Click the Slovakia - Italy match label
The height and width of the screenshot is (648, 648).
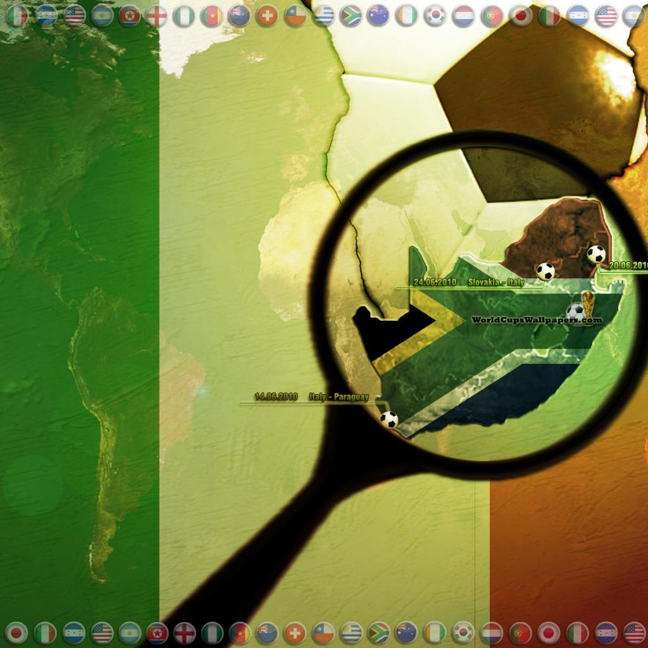tap(495, 282)
